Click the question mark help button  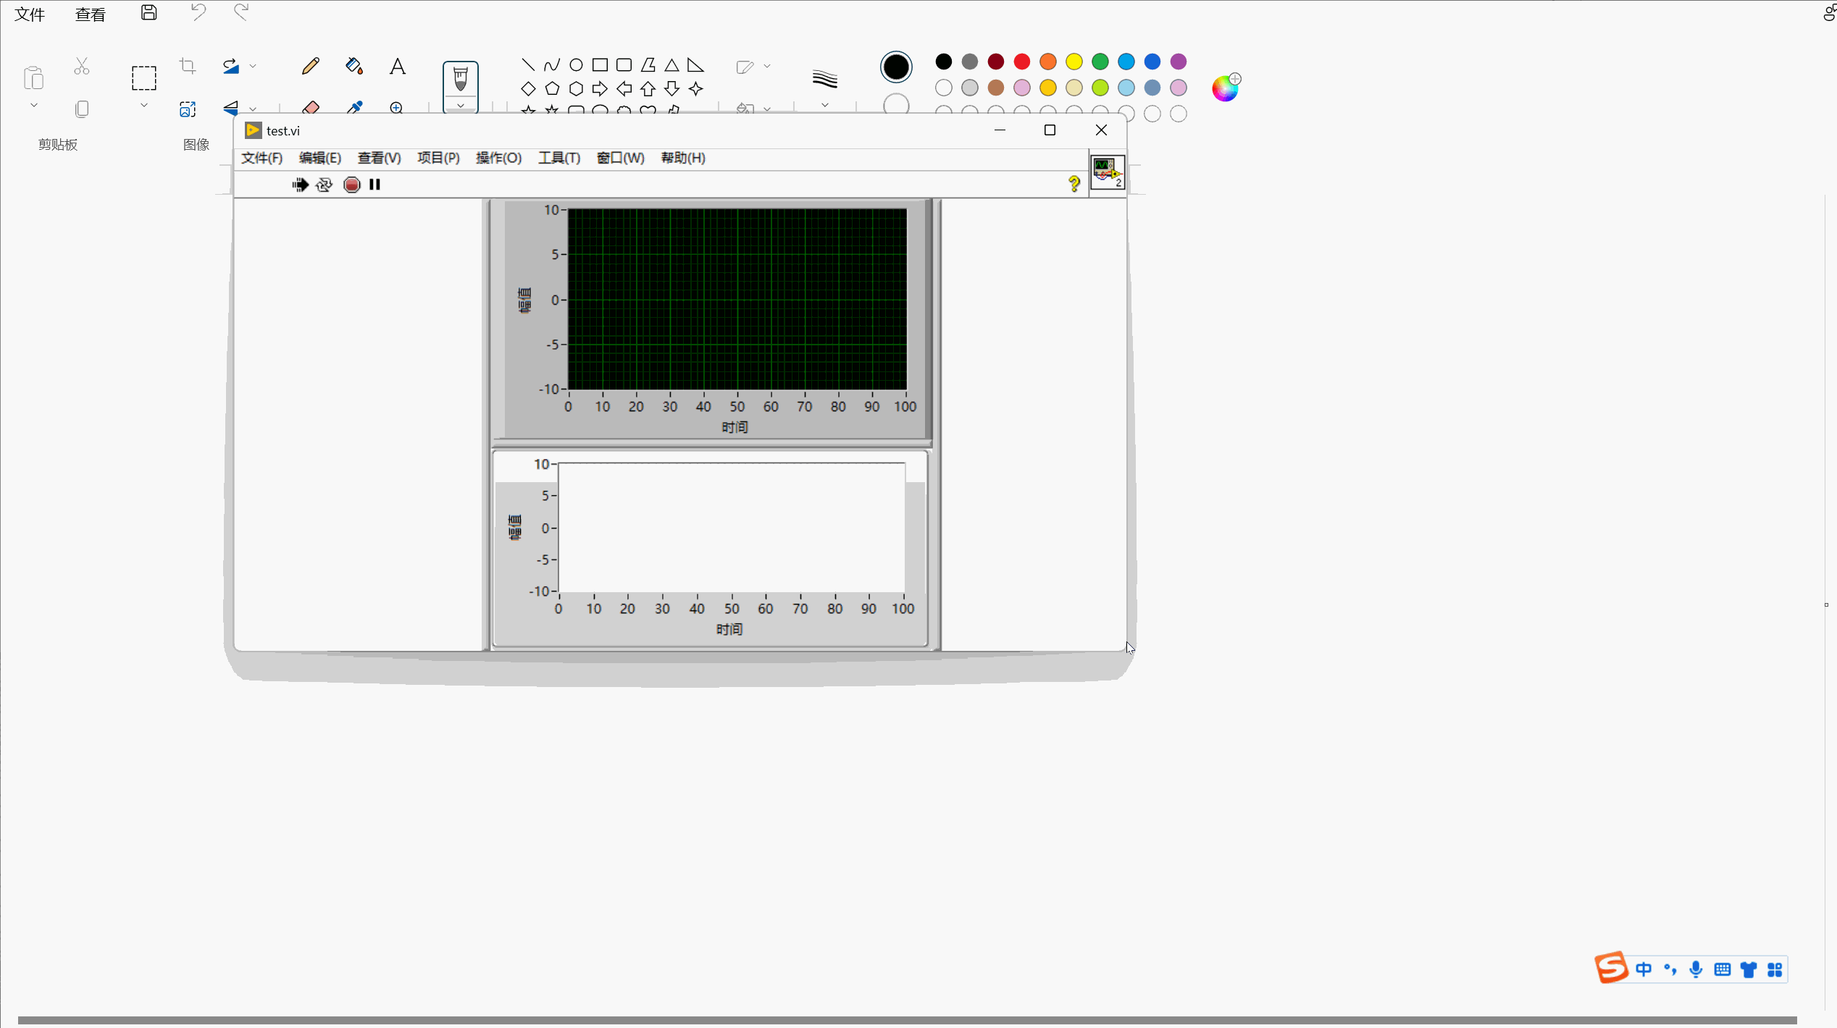(1074, 184)
